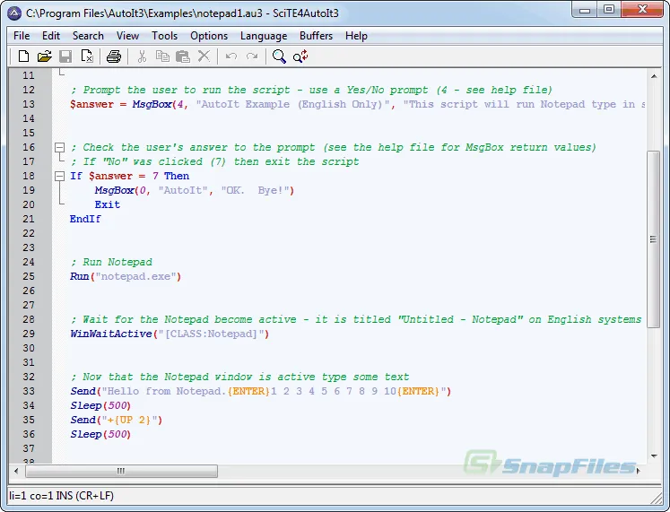
Task: Cut selection with the scissors icon
Action: [142, 56]
